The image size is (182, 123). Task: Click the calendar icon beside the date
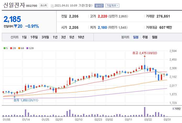pyautogui.click(x=52, y=6)
